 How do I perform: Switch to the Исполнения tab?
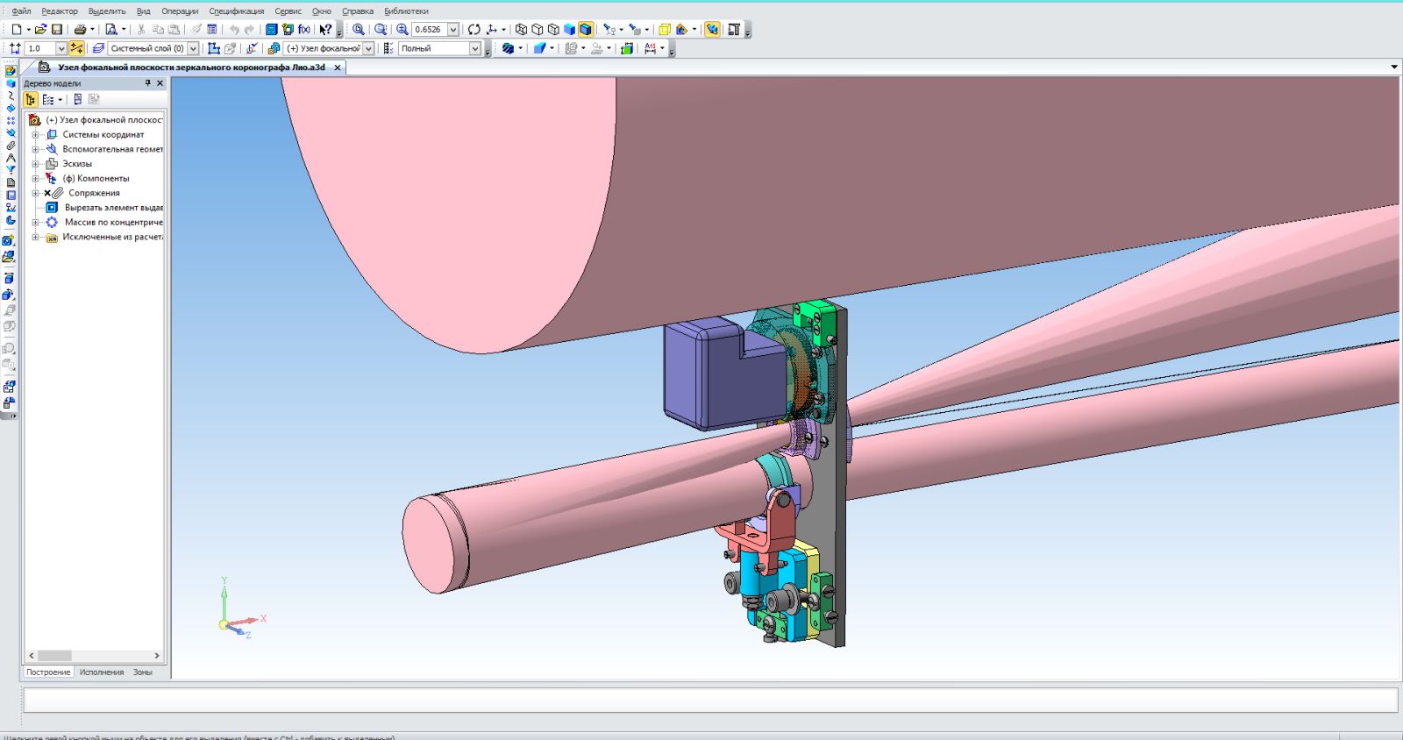(x=102, y=672)
